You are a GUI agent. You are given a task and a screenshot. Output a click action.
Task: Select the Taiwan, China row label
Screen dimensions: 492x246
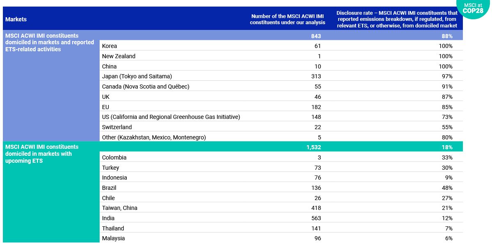pos(119,208)
